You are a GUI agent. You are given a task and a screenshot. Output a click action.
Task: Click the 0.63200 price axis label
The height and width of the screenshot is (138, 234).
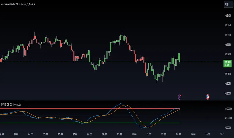227,54
